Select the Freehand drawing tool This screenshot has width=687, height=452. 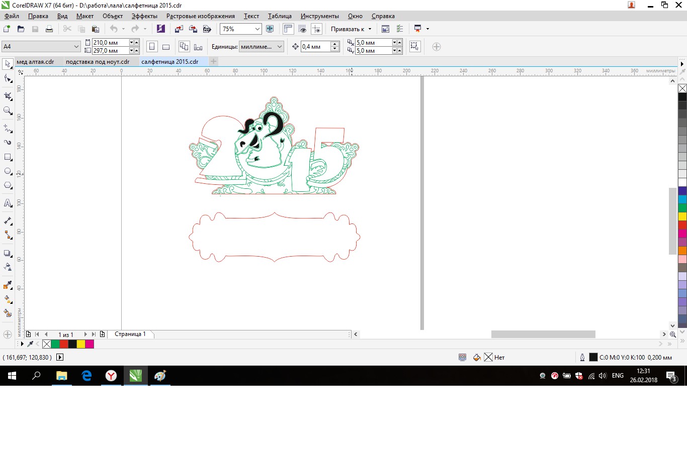click(x=8, y=128)
